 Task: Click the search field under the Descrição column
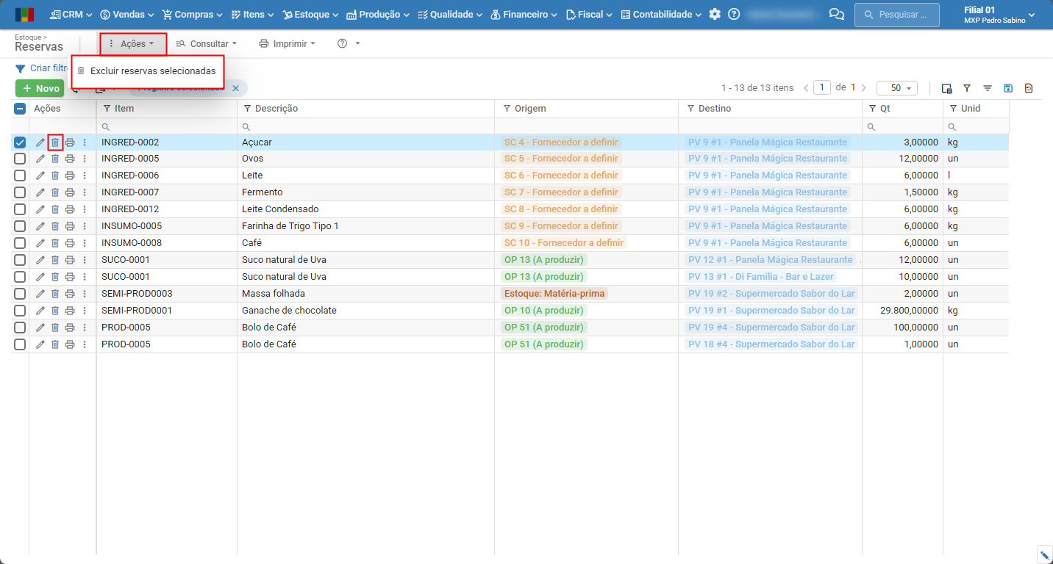point(365,126)
